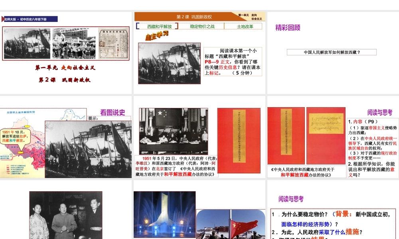The image size is (399, 239).
Task: Click the protest march photo on the title slide
Action: tap(74, 43)
